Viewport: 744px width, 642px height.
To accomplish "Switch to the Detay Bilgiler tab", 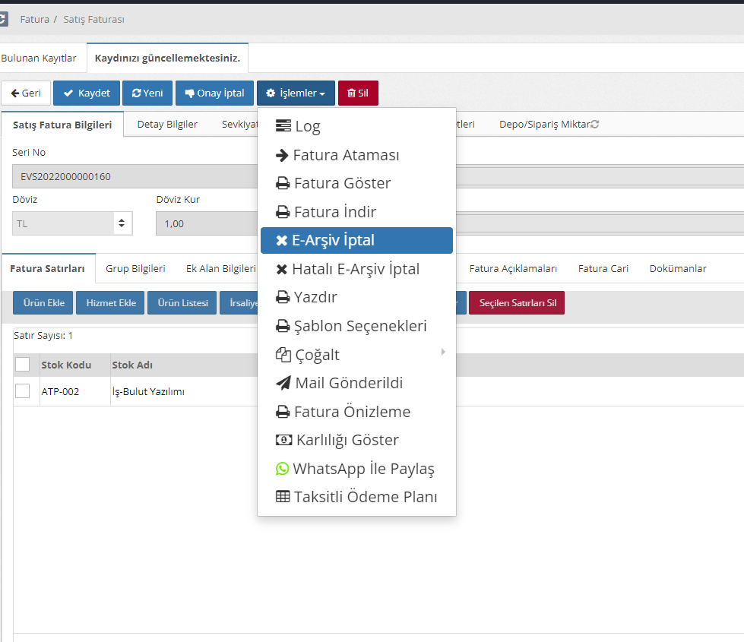I will click(167, 124).
